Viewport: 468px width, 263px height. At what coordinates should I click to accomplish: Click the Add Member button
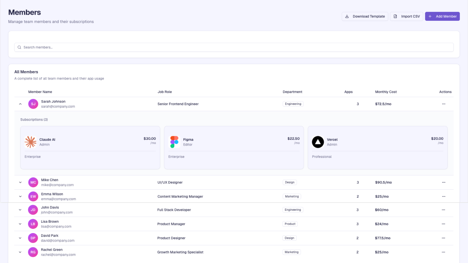tap(442, 17)
